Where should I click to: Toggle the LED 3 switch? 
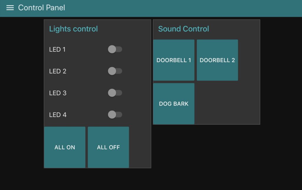(115, 93)
